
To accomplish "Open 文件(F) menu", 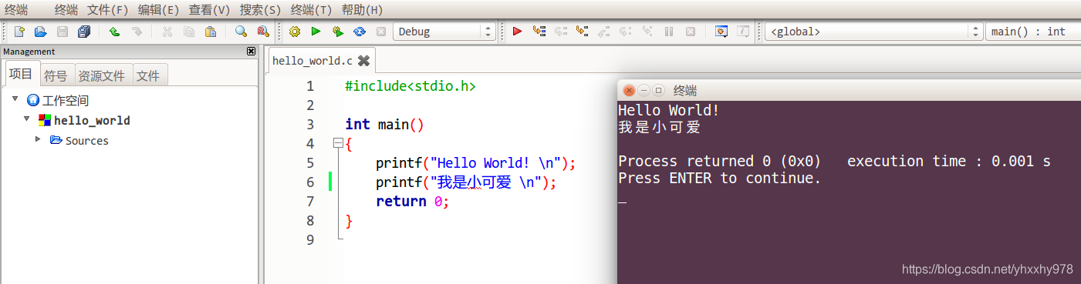I will [x=107, y=10].
